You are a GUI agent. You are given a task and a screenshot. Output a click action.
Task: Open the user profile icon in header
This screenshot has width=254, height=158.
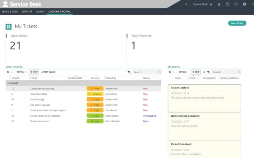pyautogui.click(x=219, y=4)
